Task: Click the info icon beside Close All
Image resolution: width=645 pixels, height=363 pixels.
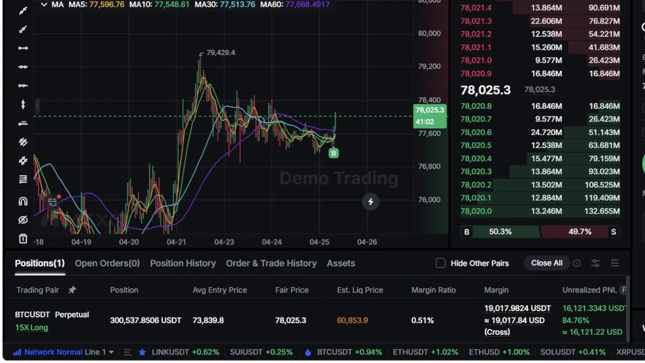Action: (x=576, y=263)
